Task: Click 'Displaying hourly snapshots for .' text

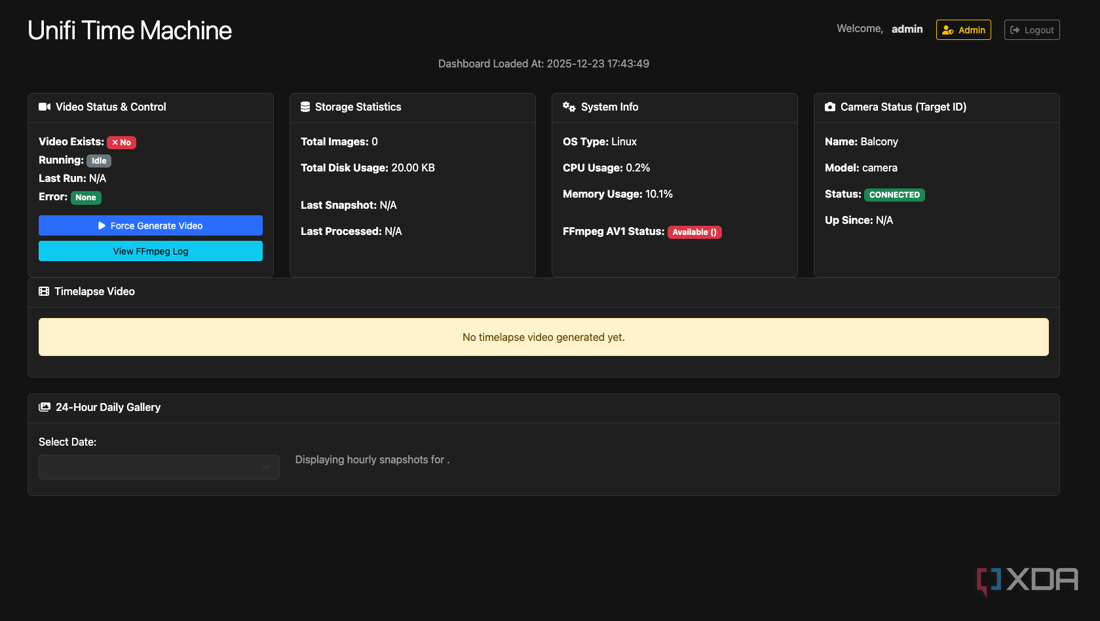Action: point(372,460)
